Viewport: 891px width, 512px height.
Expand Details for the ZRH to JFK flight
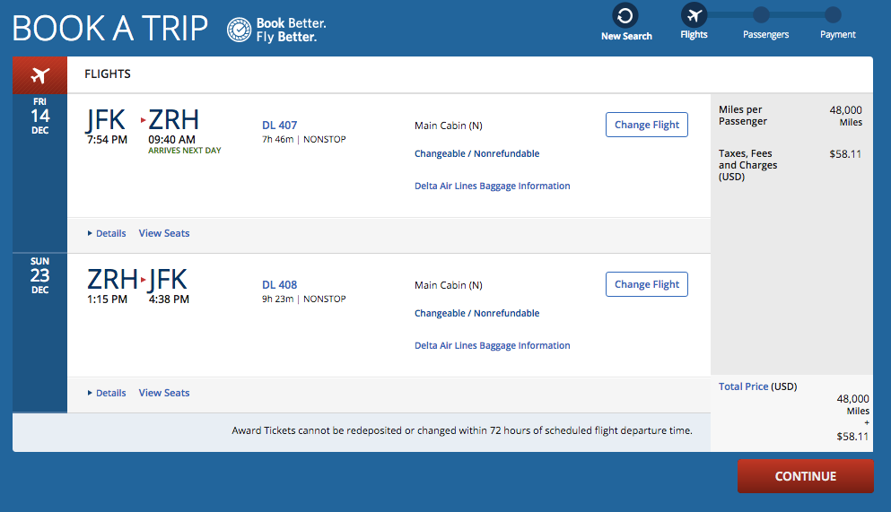pyautogui.click(x=107, y=393)
